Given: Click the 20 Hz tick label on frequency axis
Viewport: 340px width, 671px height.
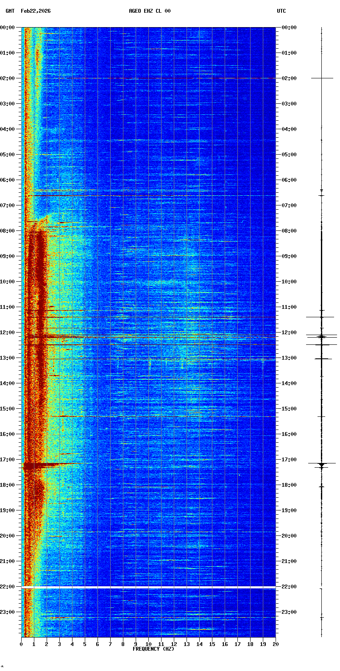Looking at the screenshot, I should pyautogui.click(x=276, y=644).
